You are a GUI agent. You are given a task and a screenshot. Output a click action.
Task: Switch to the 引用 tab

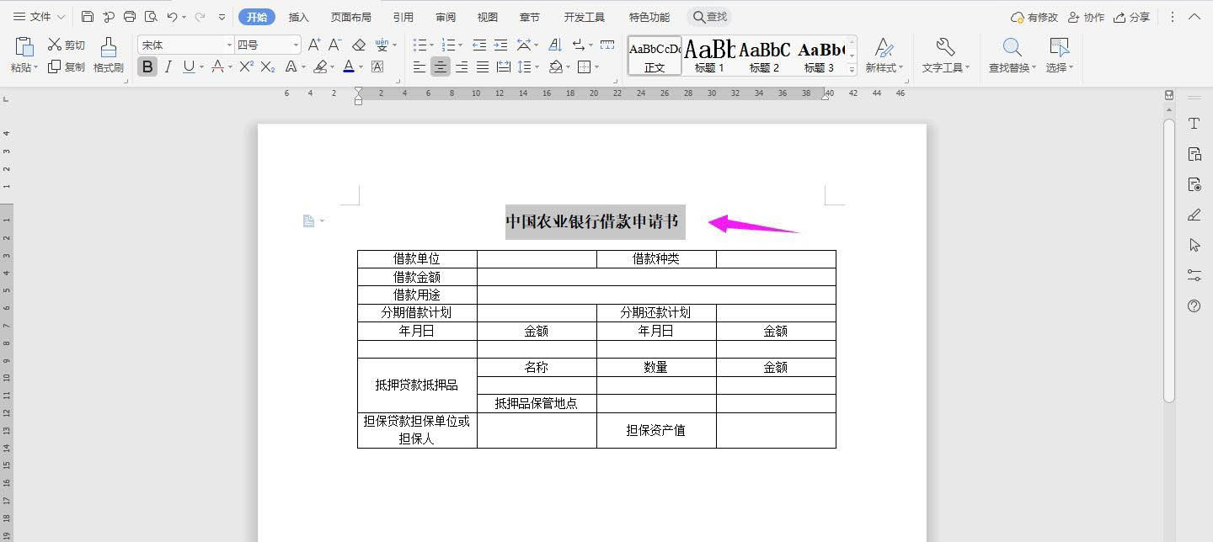tap(403, 17)
